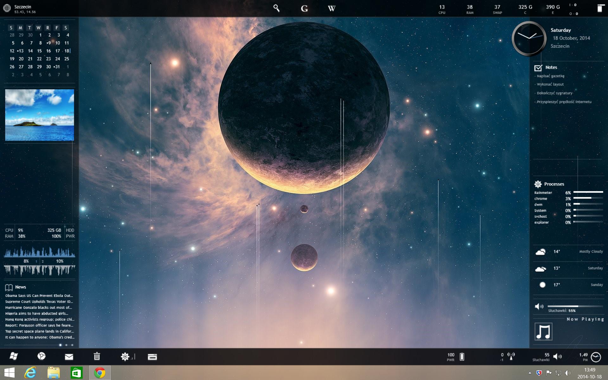Click the first news page dot
This screenshot has height=380, width=608.
point(61,345)
